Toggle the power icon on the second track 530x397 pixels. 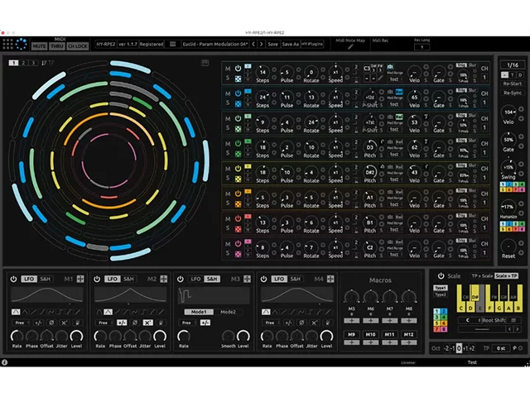pos(238,93)
